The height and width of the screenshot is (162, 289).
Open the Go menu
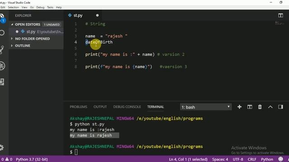[x=32, y=7]
